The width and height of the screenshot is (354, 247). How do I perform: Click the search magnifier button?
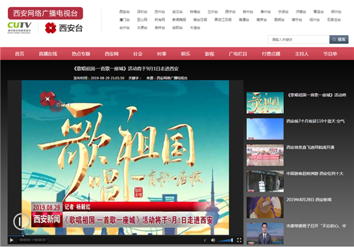coord(338,40)
